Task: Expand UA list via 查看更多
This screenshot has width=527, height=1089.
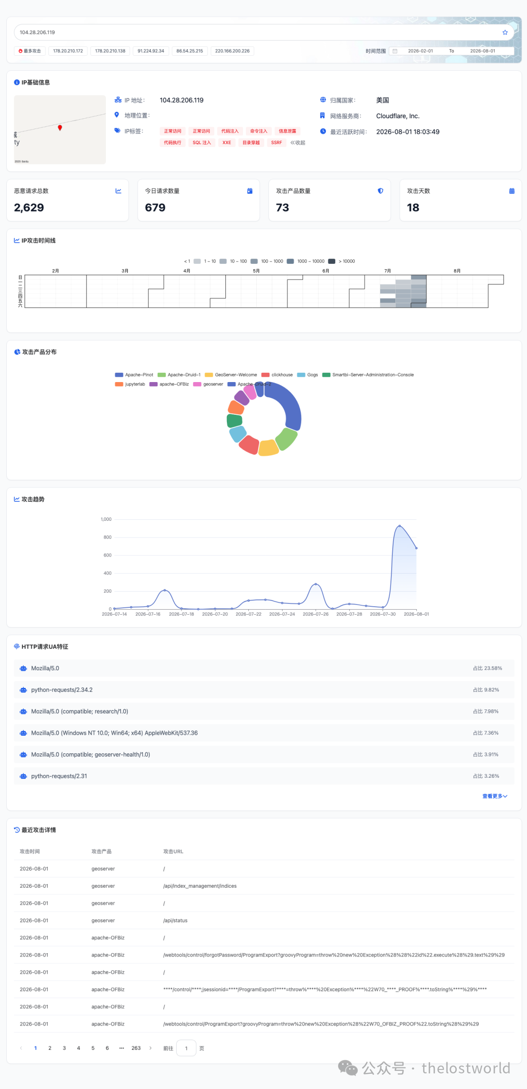Action: (495, 796)
